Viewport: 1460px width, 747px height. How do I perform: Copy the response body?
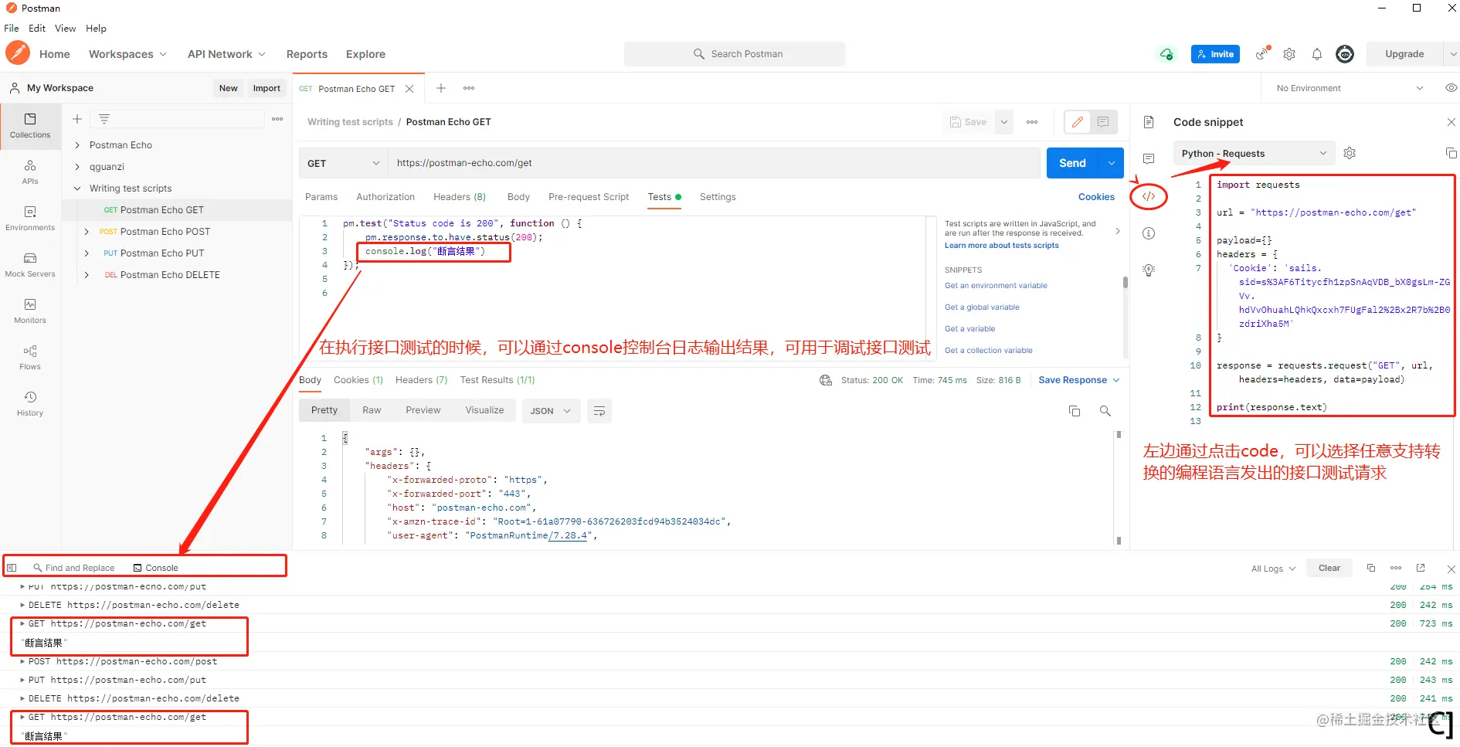tap(1075, 411)
